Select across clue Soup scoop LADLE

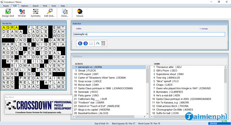coord(109,81)
